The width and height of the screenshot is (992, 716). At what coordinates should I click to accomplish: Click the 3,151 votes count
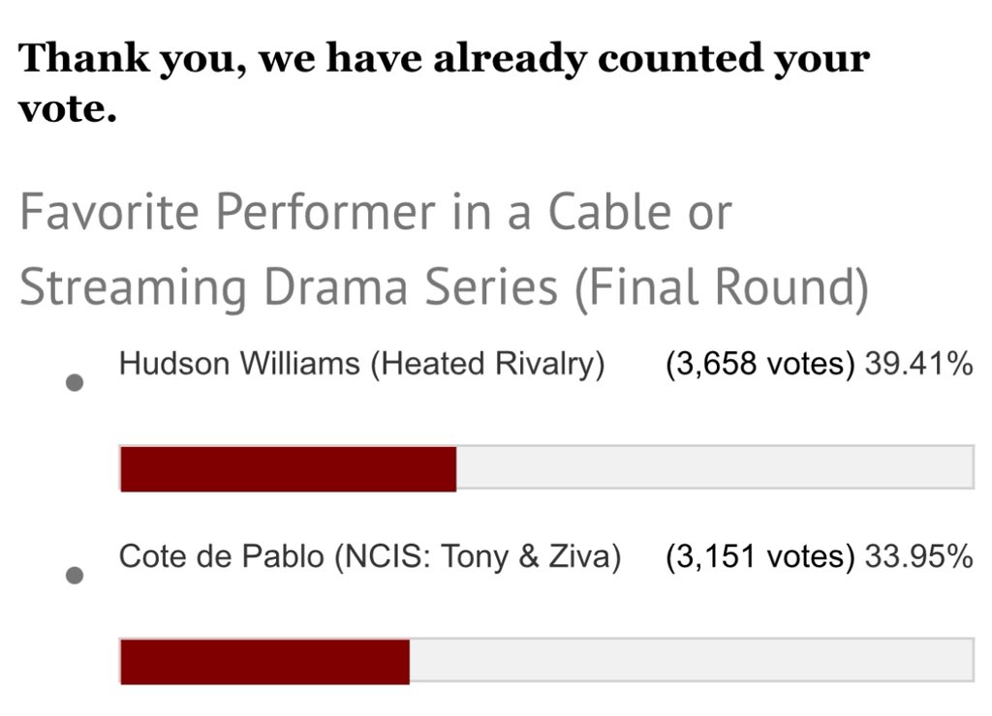click(760, 557)
